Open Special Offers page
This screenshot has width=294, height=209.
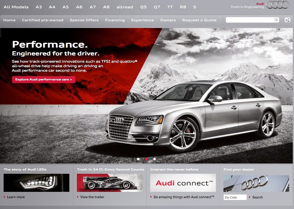[84, 20]
